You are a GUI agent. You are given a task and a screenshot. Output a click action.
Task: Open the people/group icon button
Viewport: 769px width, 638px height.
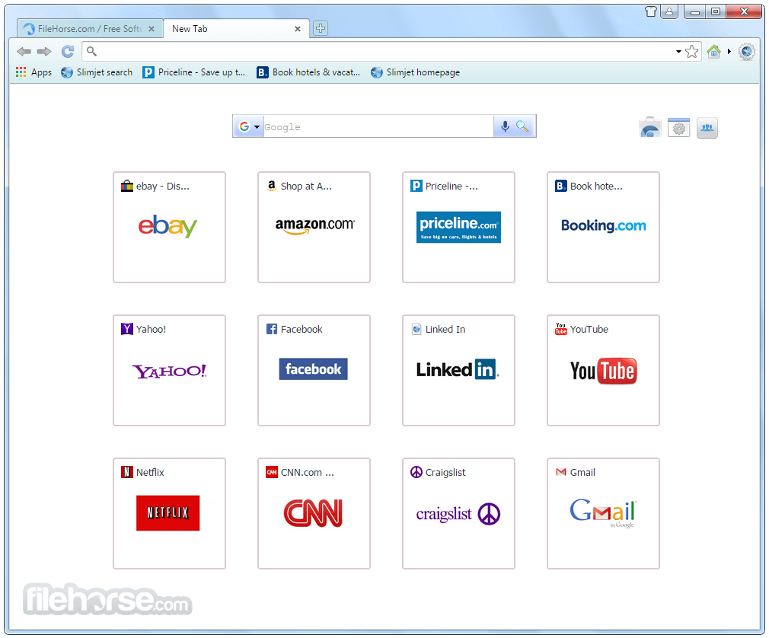(x=707, y=127)
